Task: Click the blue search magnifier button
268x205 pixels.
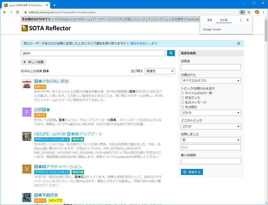Action: (171, 53)
